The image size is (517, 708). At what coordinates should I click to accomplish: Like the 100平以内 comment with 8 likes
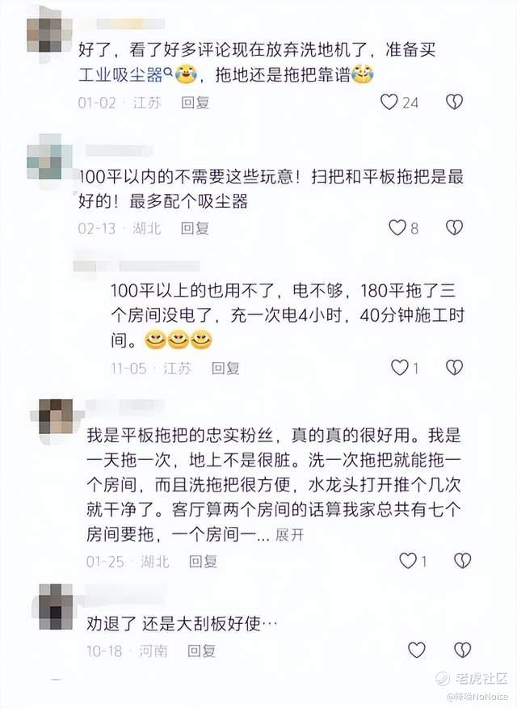397,228
